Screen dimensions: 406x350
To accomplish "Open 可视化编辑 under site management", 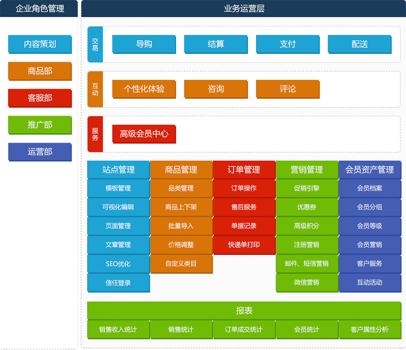I will click(118, 207).
